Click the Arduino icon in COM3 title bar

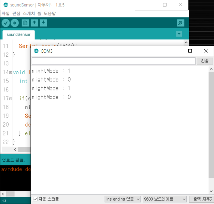[x=36, y=51]
